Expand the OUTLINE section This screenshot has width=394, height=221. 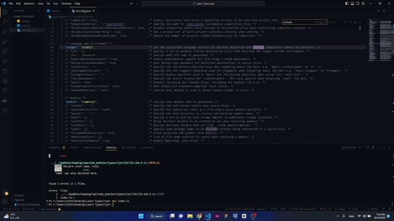18,195
